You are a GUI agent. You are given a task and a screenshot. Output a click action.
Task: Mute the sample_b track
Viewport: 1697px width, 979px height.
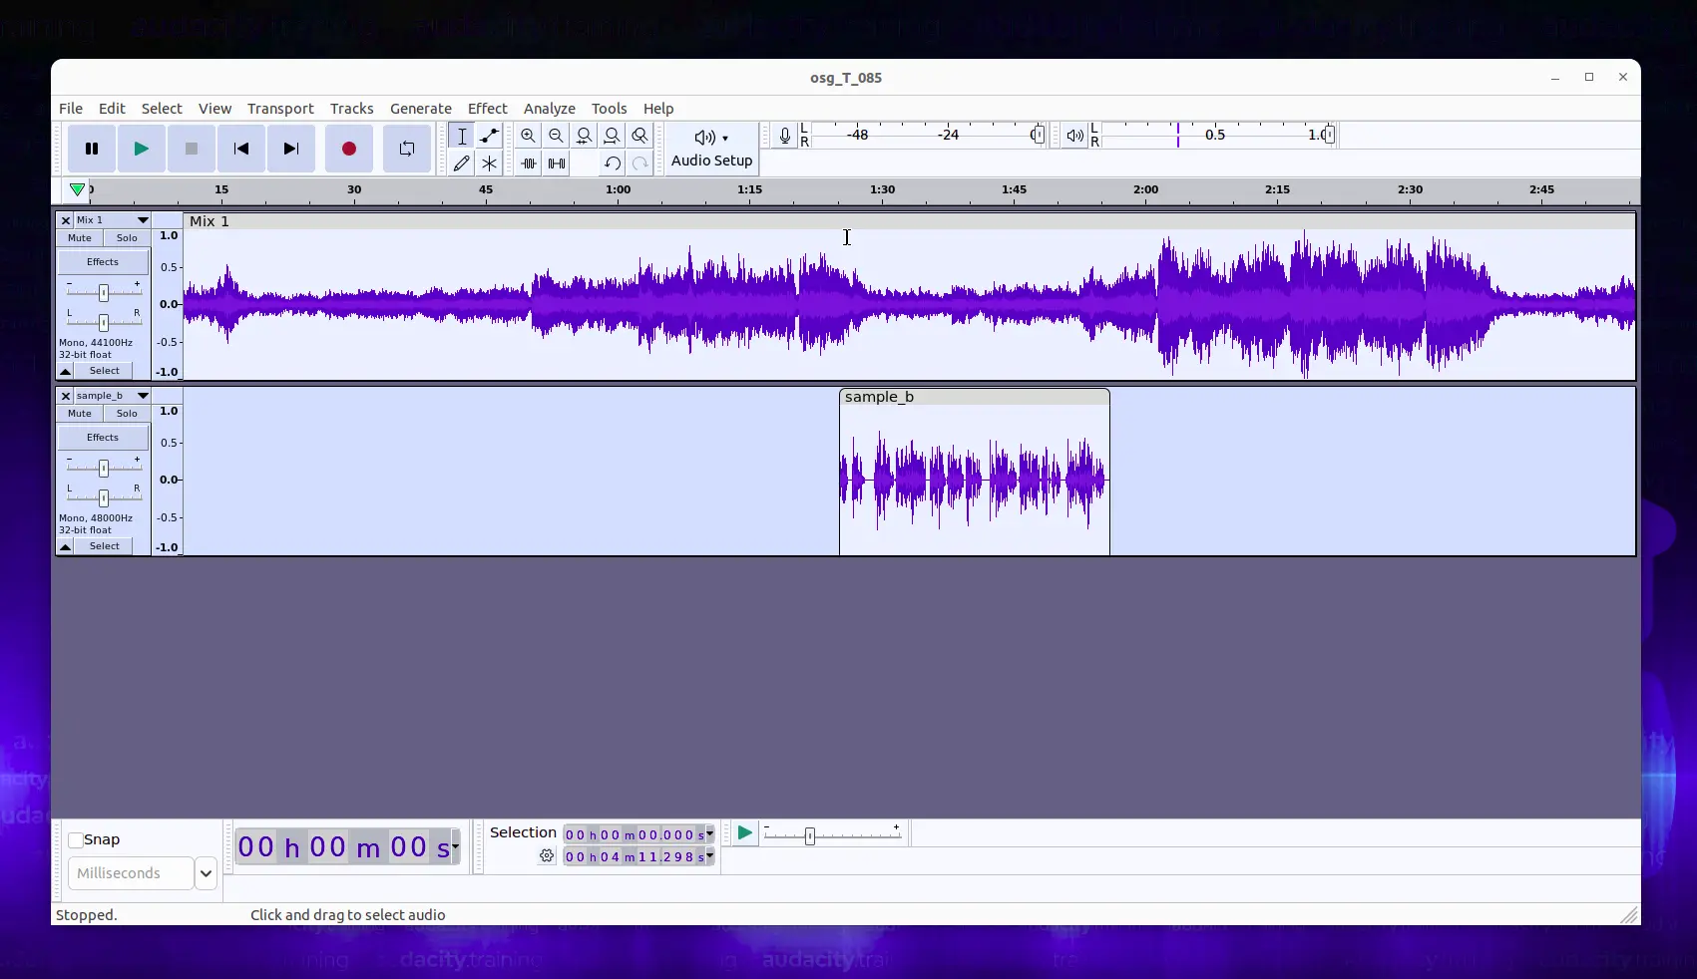click(x=80, y=414)
